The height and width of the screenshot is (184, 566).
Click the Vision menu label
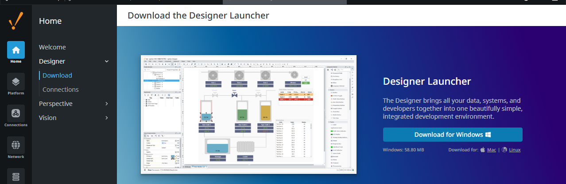click(x=48, y=118)
